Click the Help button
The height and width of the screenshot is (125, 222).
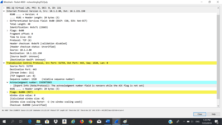[213, 114]
